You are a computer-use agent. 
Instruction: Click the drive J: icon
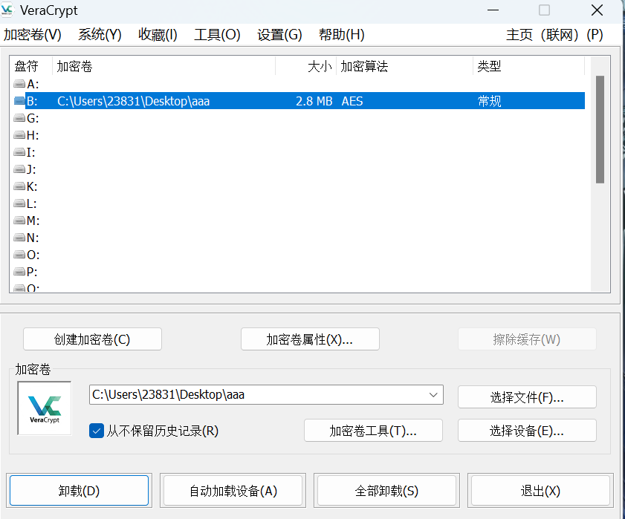tap(19, 169)
